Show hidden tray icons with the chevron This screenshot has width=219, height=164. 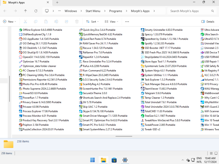[182, 160]
